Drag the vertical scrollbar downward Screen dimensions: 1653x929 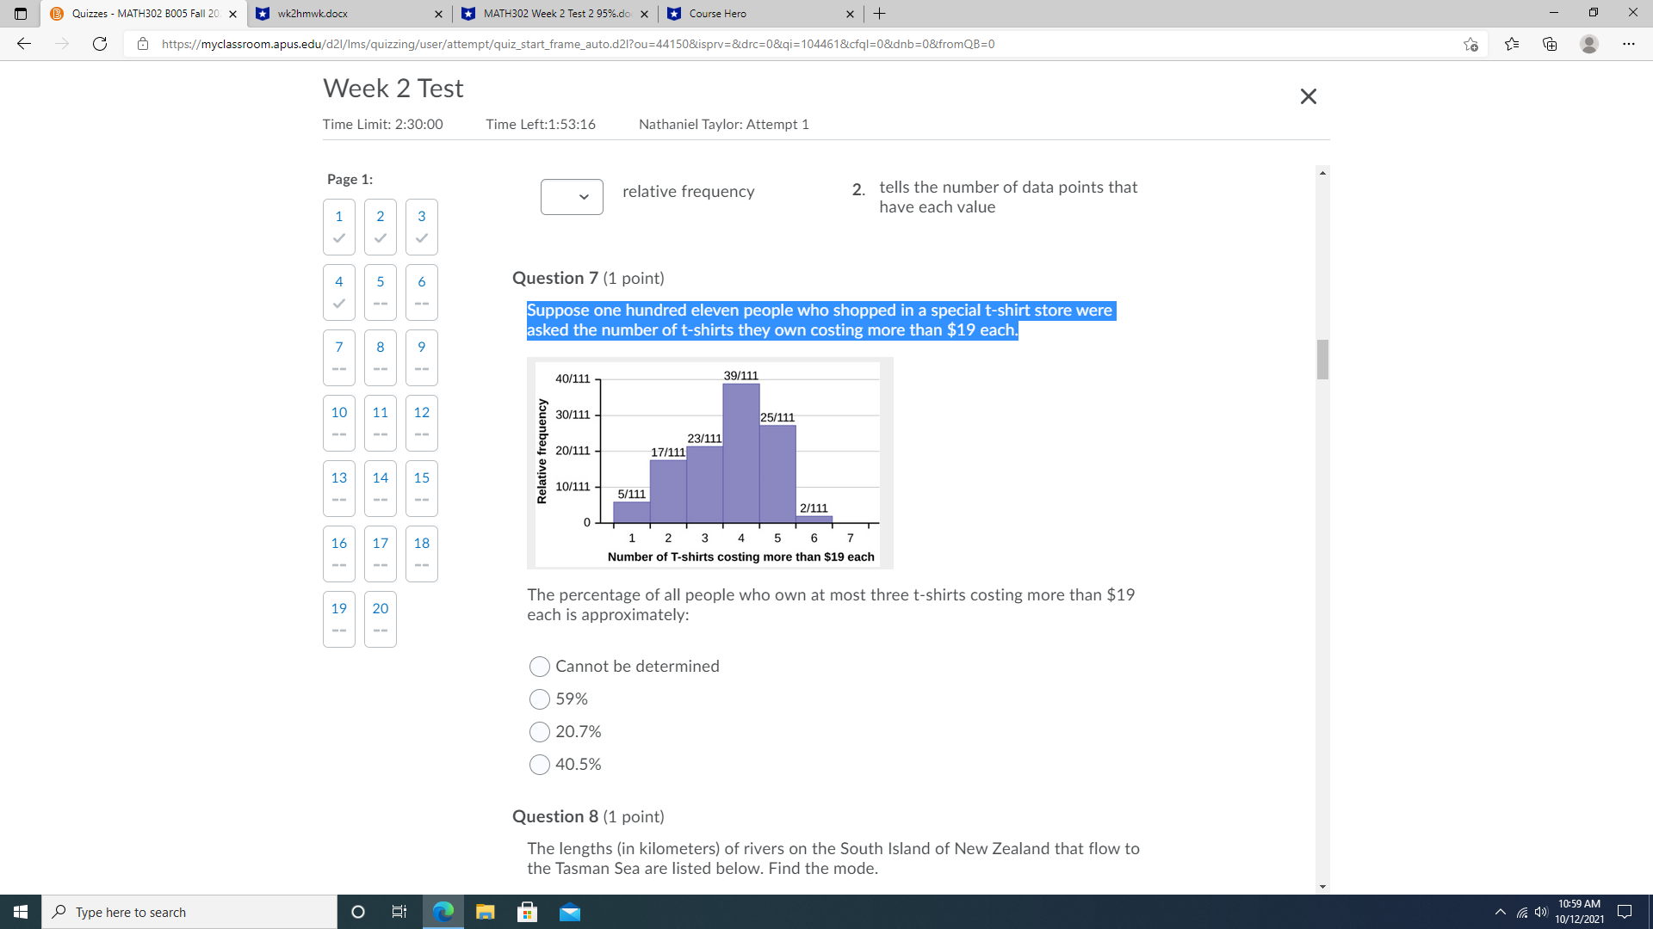pos(1321,352)
